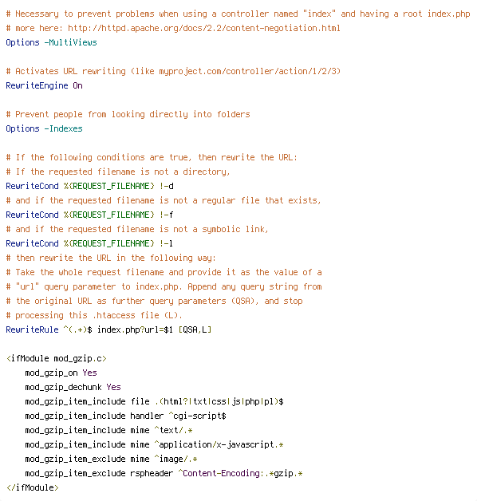Click the mime ^text/.* include line
477x501 pixels.
tap(108, 430)
